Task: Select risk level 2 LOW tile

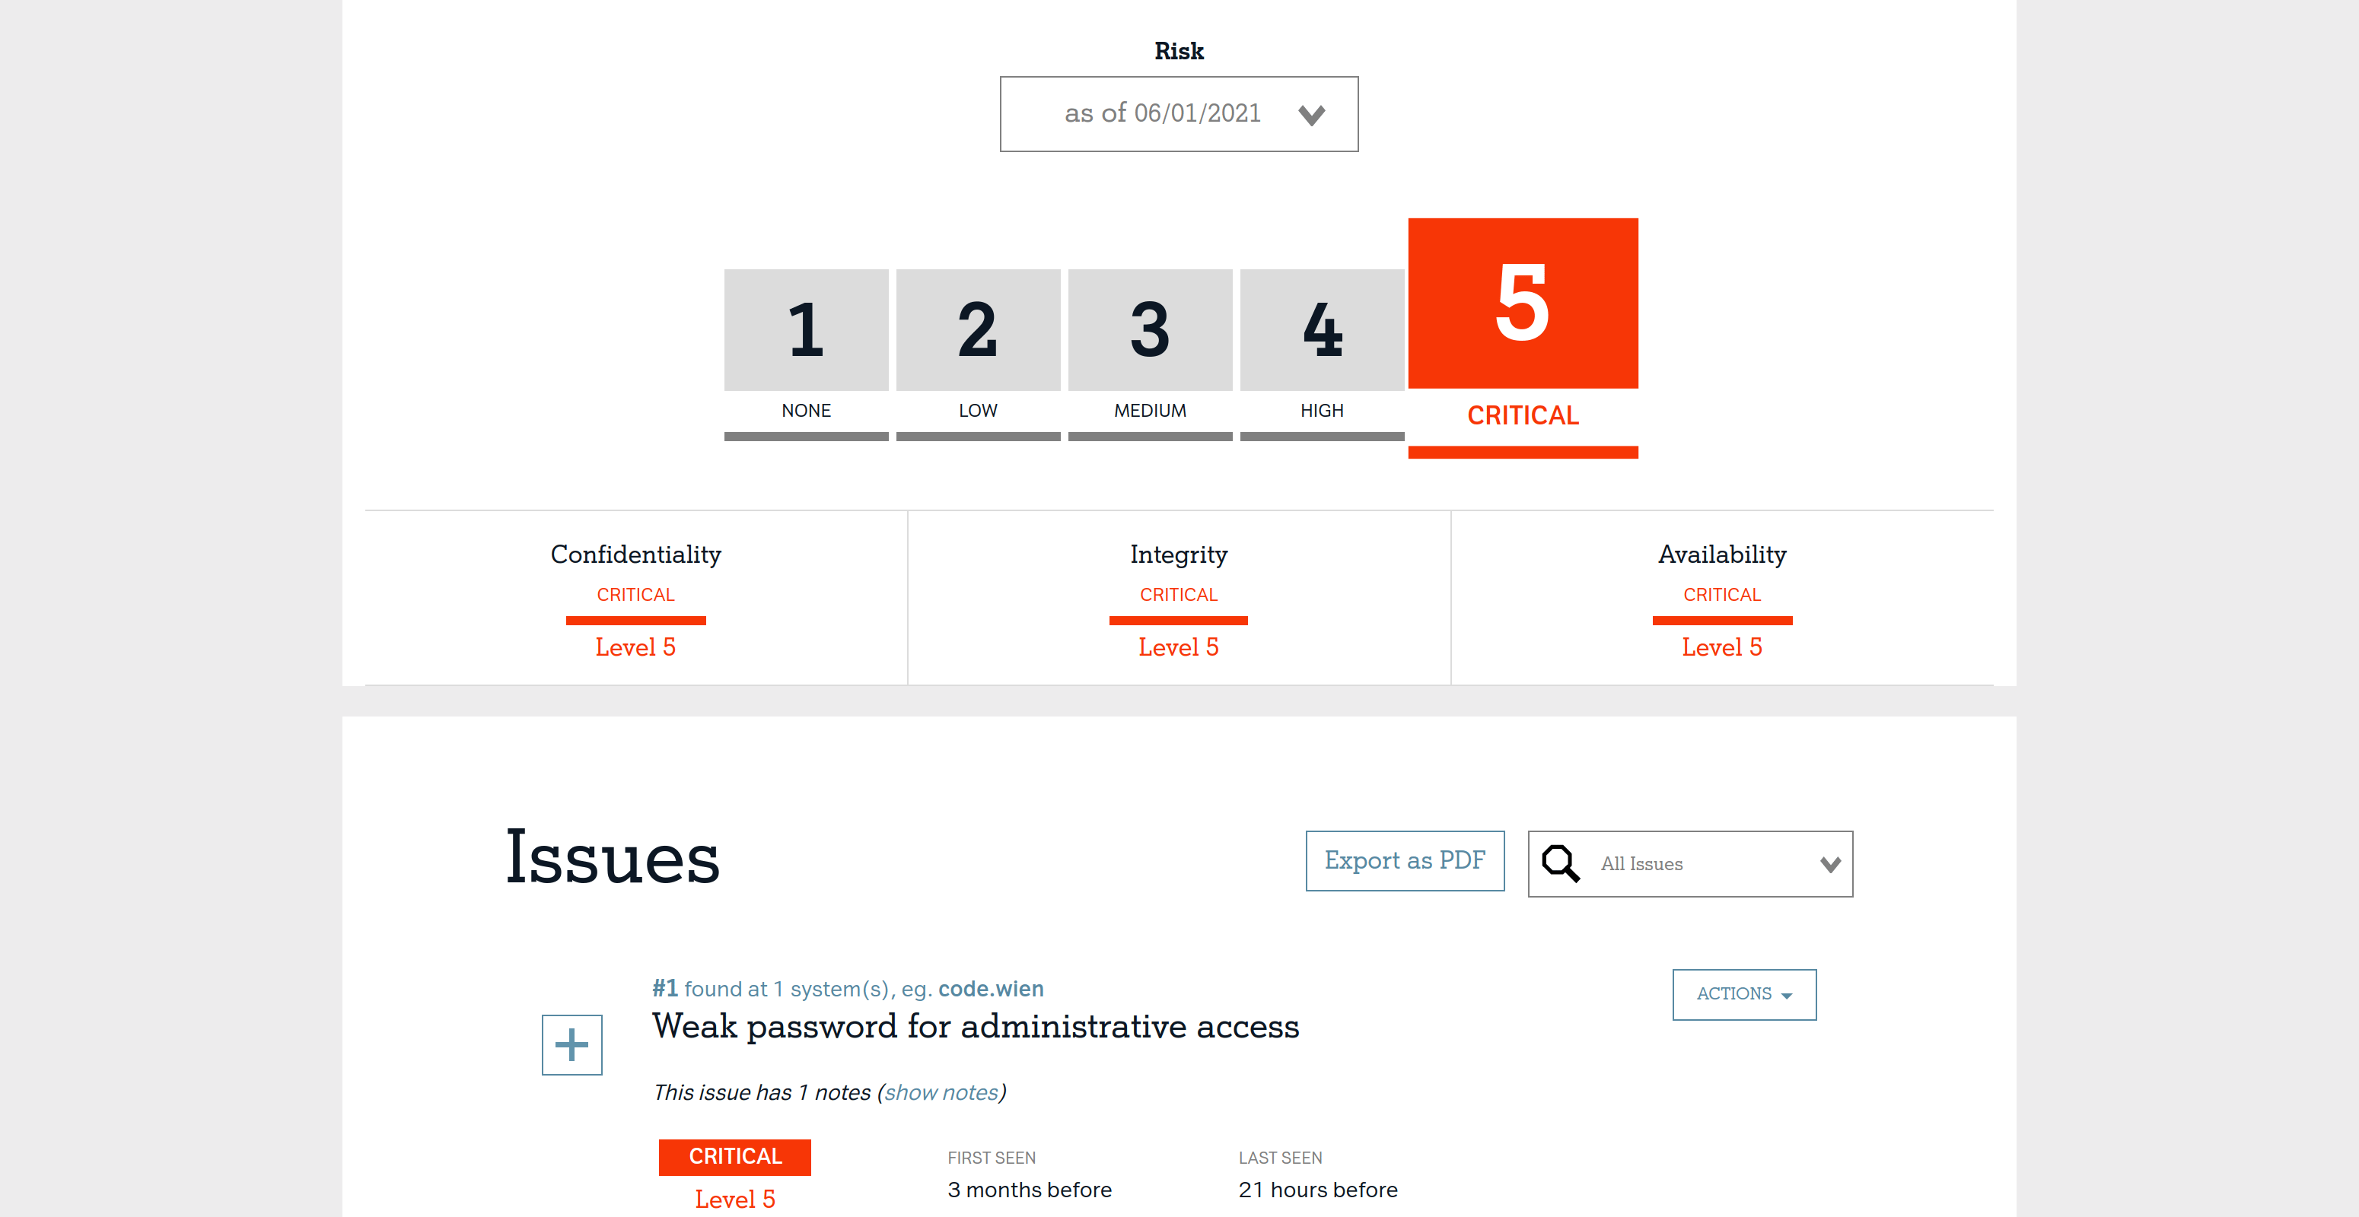Action: point(977,330)
